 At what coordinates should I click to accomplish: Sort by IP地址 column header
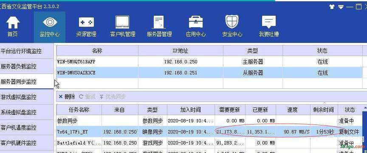coord(181,51)
